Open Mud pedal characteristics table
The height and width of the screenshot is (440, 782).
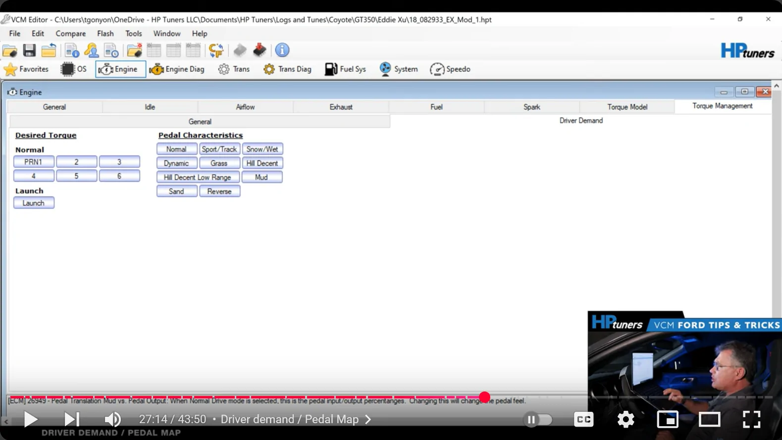pos(262,177)
